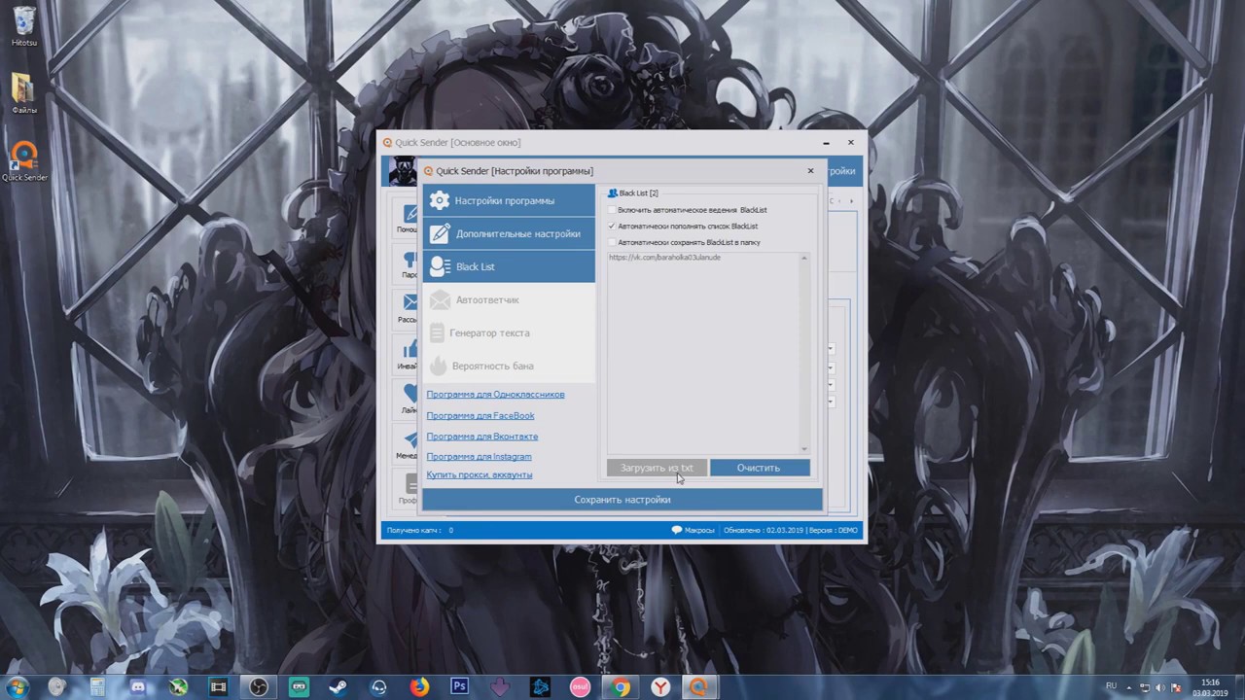This screenshot has width=1245, height=700.
Task: Click the Получено капч counter in status bar
Action: 420,530
